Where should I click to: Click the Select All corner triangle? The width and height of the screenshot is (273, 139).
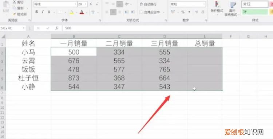coord(3,36)
